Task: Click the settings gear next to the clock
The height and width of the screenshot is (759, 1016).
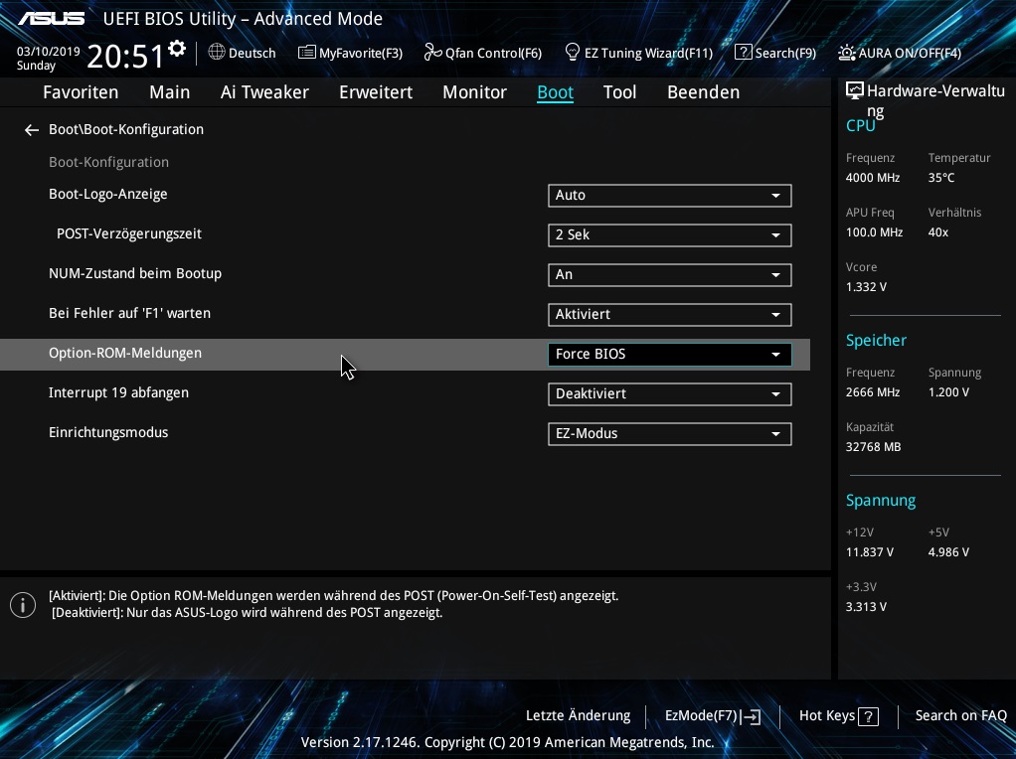Action: [176, 49]
